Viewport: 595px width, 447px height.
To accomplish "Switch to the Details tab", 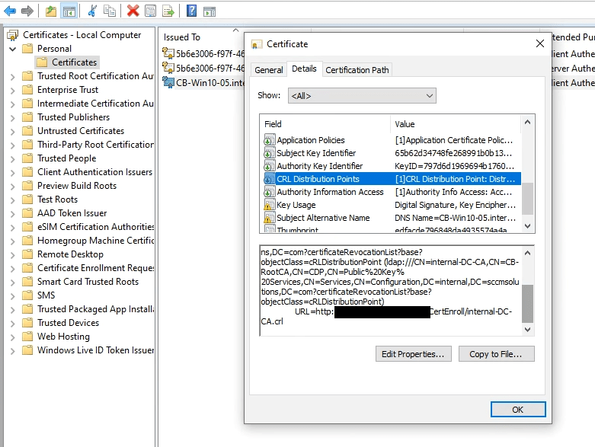I will (x=304, y=69).
